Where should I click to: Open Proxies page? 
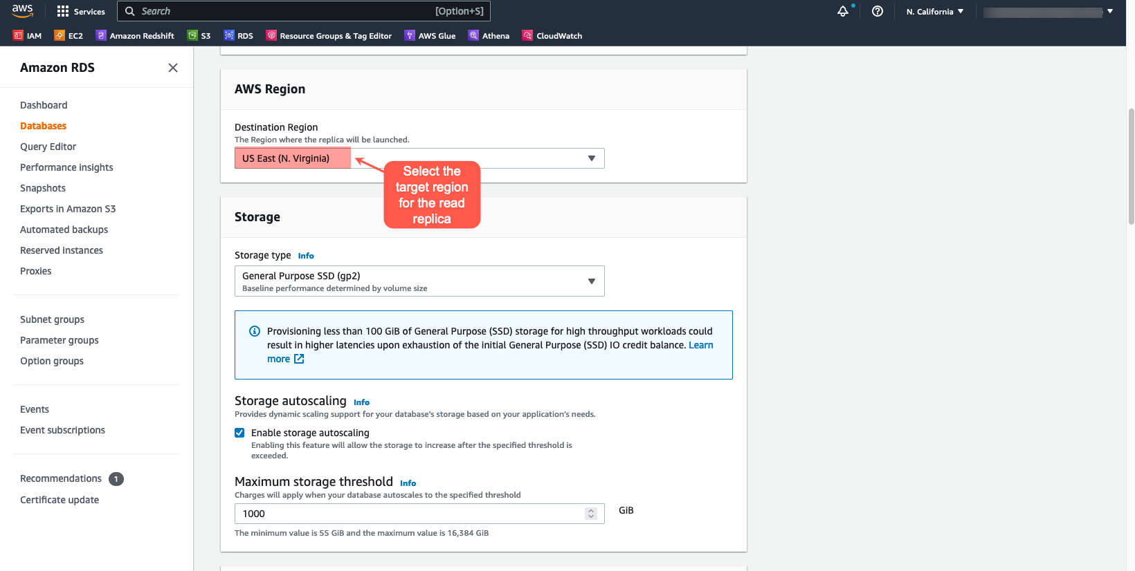pyautogui.click(x=36, y=271)
